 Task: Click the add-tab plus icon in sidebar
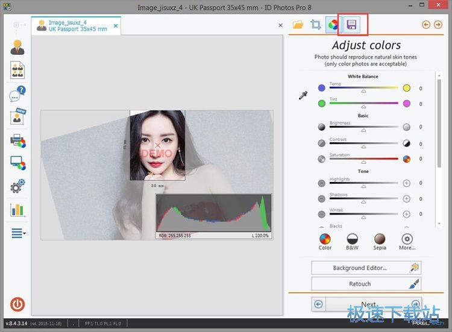[x=16, y=25]
